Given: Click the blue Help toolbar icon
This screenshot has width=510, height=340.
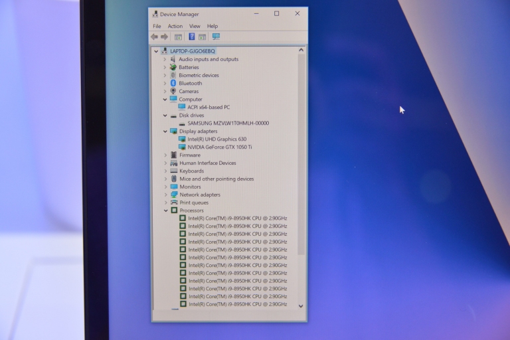Looking at the screenshot, I should pyautogui.click(x=192, y=37).
